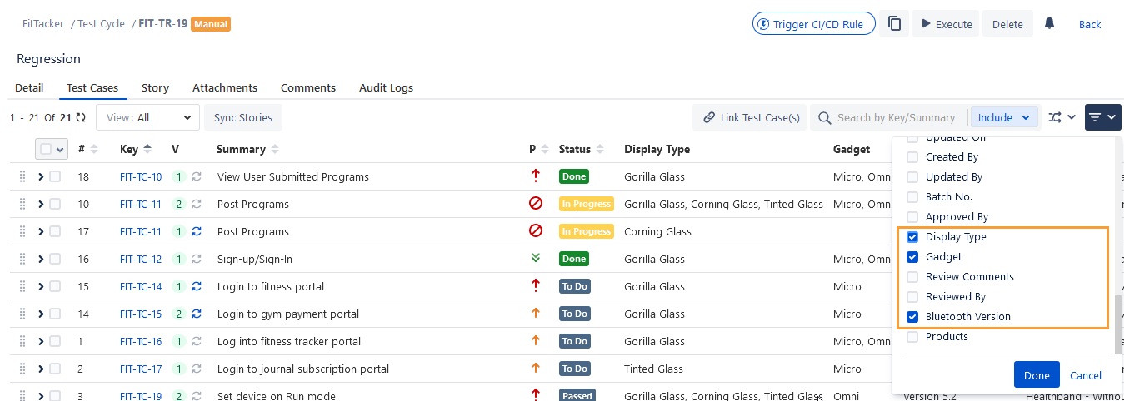
Task: Click version 2 badge on Set device on Run mode row
Action: coord(178,396)
